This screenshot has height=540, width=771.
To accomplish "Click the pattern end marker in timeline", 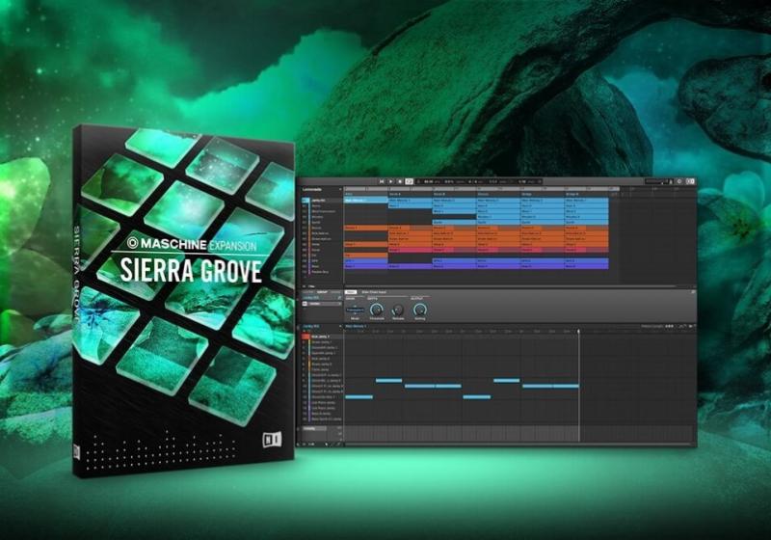I will pyautogui.click(x=579, y=332).
